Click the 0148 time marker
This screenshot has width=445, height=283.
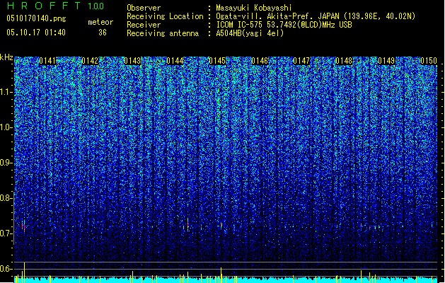click(344, 61)
